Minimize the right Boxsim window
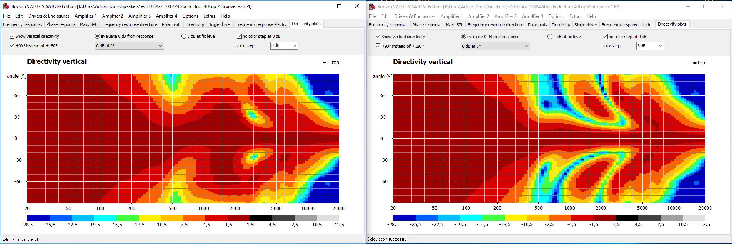Screen dimensions: 732x244 click(x=689, y=6)
